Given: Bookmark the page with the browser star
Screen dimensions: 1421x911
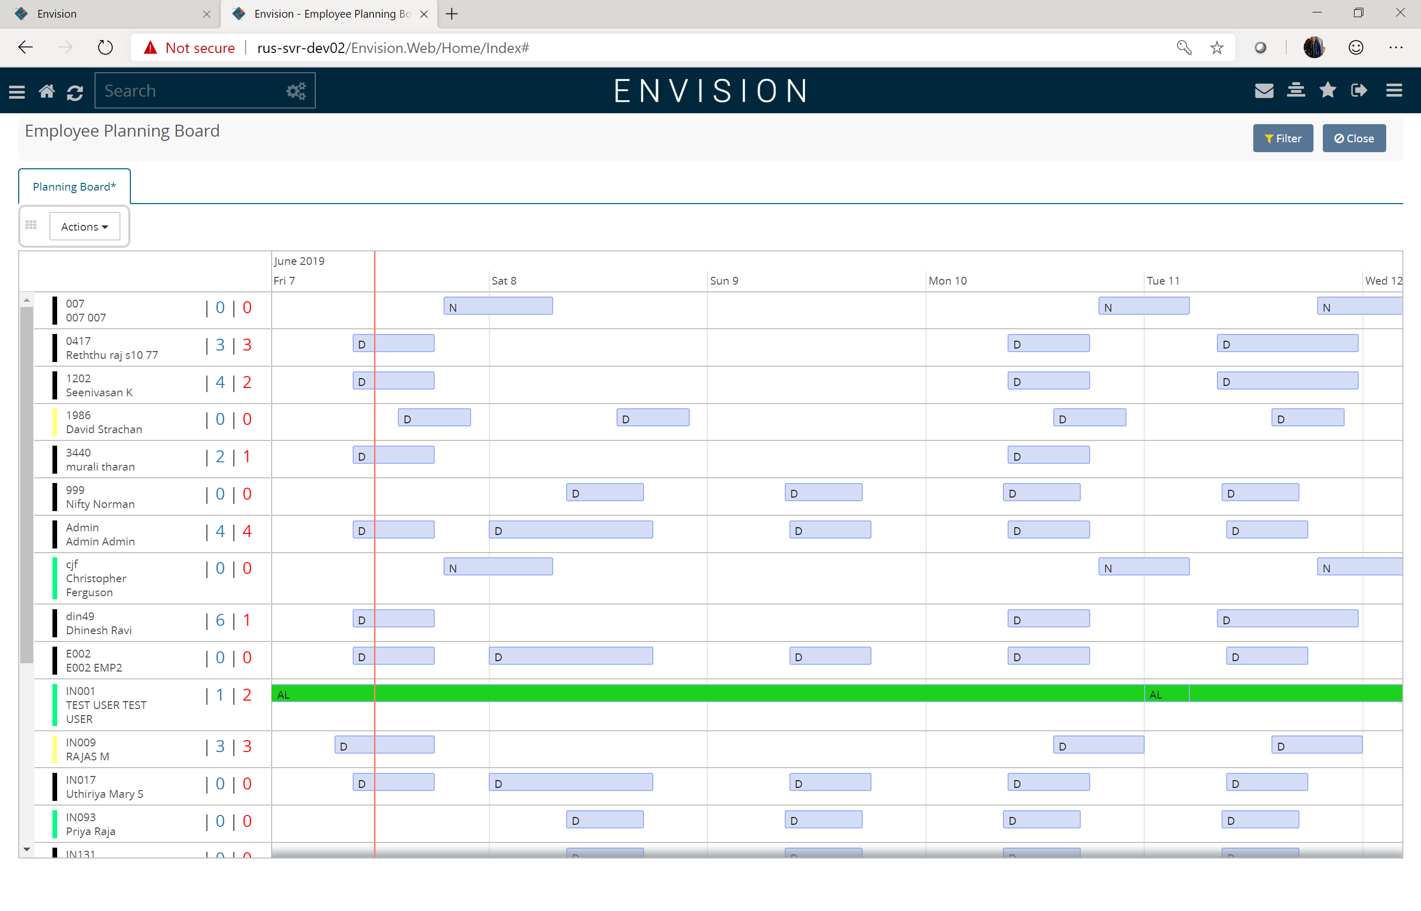Looking at the screenshot, I should [x=1216, y=47].
